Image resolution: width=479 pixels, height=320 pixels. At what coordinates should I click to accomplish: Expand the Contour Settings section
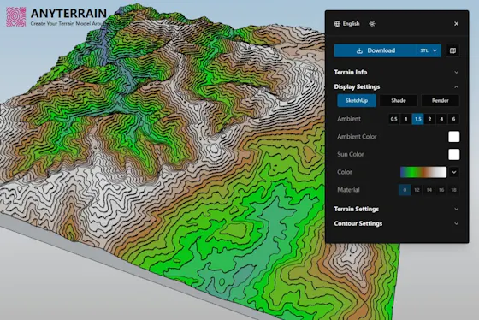pyautogui.click(x=396, y=223)
